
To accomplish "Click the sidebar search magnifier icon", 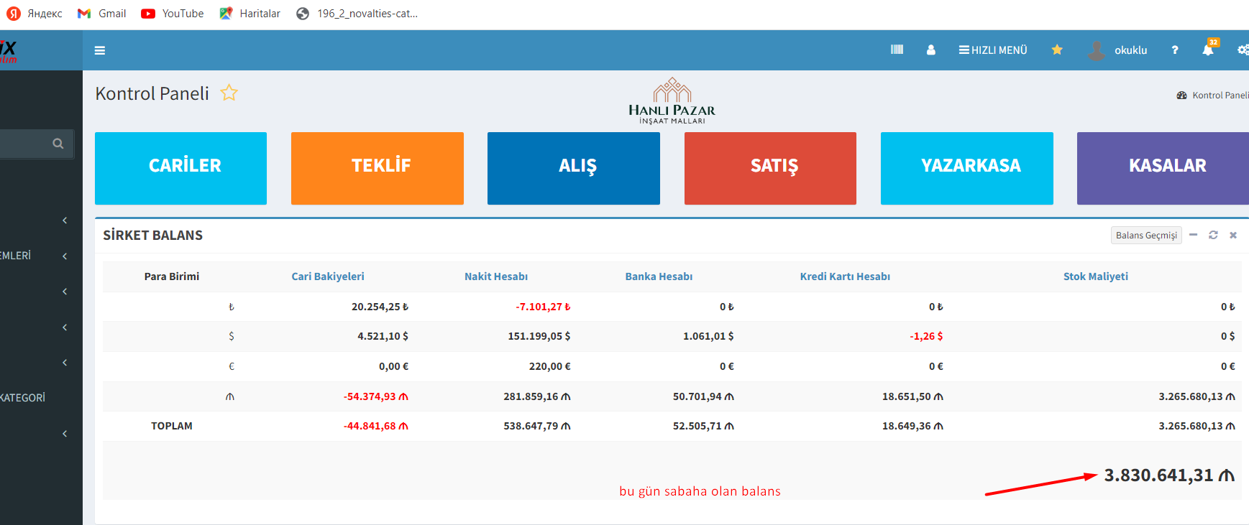I will (58, 144).
